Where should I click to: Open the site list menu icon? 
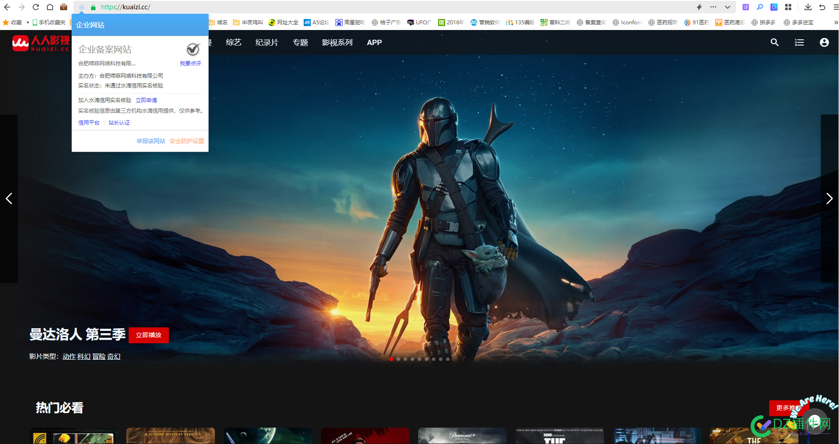coord(799,42)
